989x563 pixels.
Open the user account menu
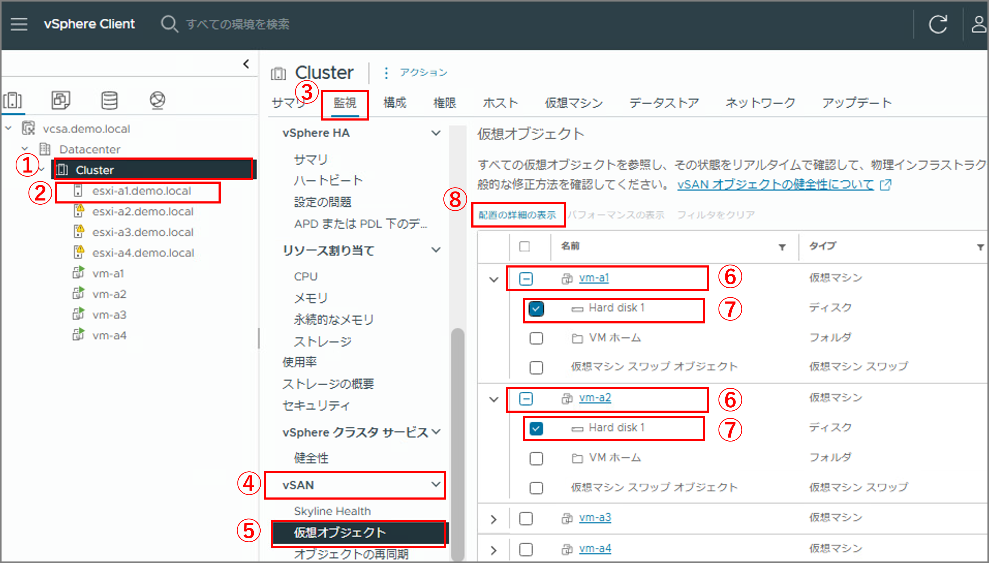pos(979,24)
